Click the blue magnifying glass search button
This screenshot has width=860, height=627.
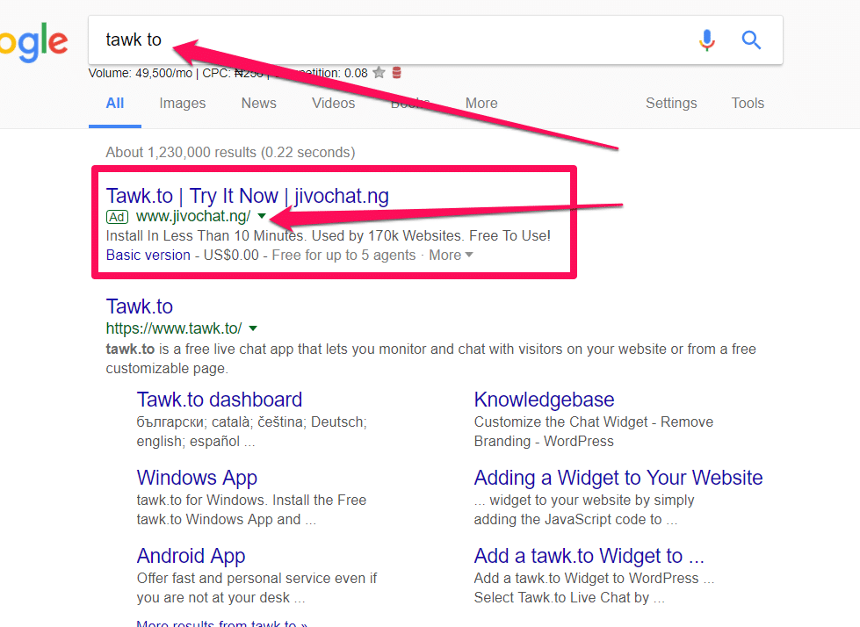751,40
